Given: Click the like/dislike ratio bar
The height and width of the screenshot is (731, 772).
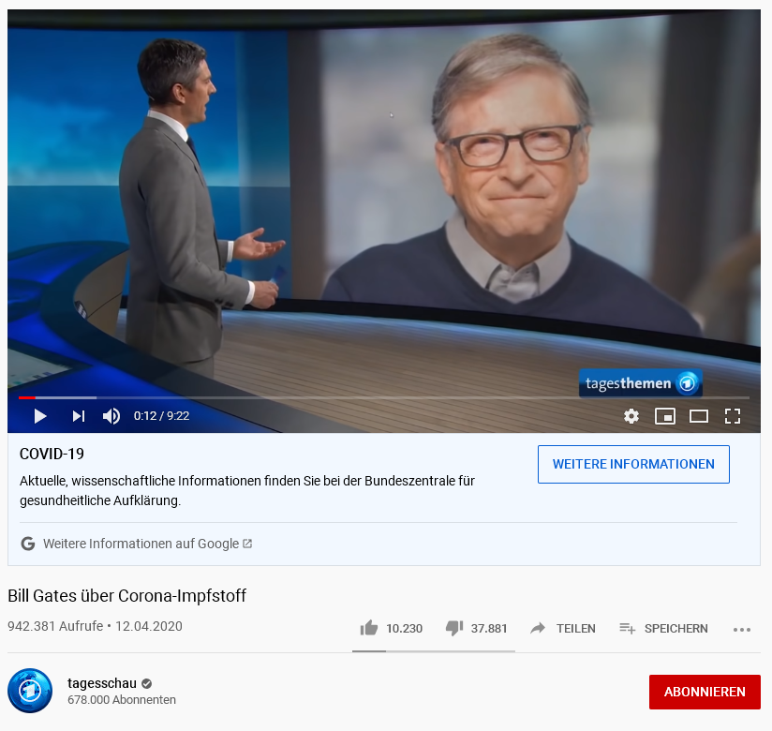Looking at the screenshot, I should point(434,651).
